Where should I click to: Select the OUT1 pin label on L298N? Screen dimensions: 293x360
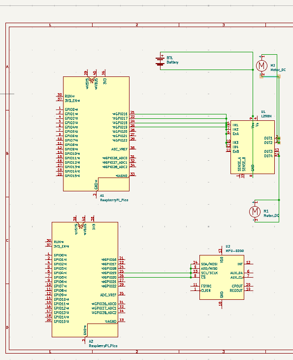pos(268,138)
